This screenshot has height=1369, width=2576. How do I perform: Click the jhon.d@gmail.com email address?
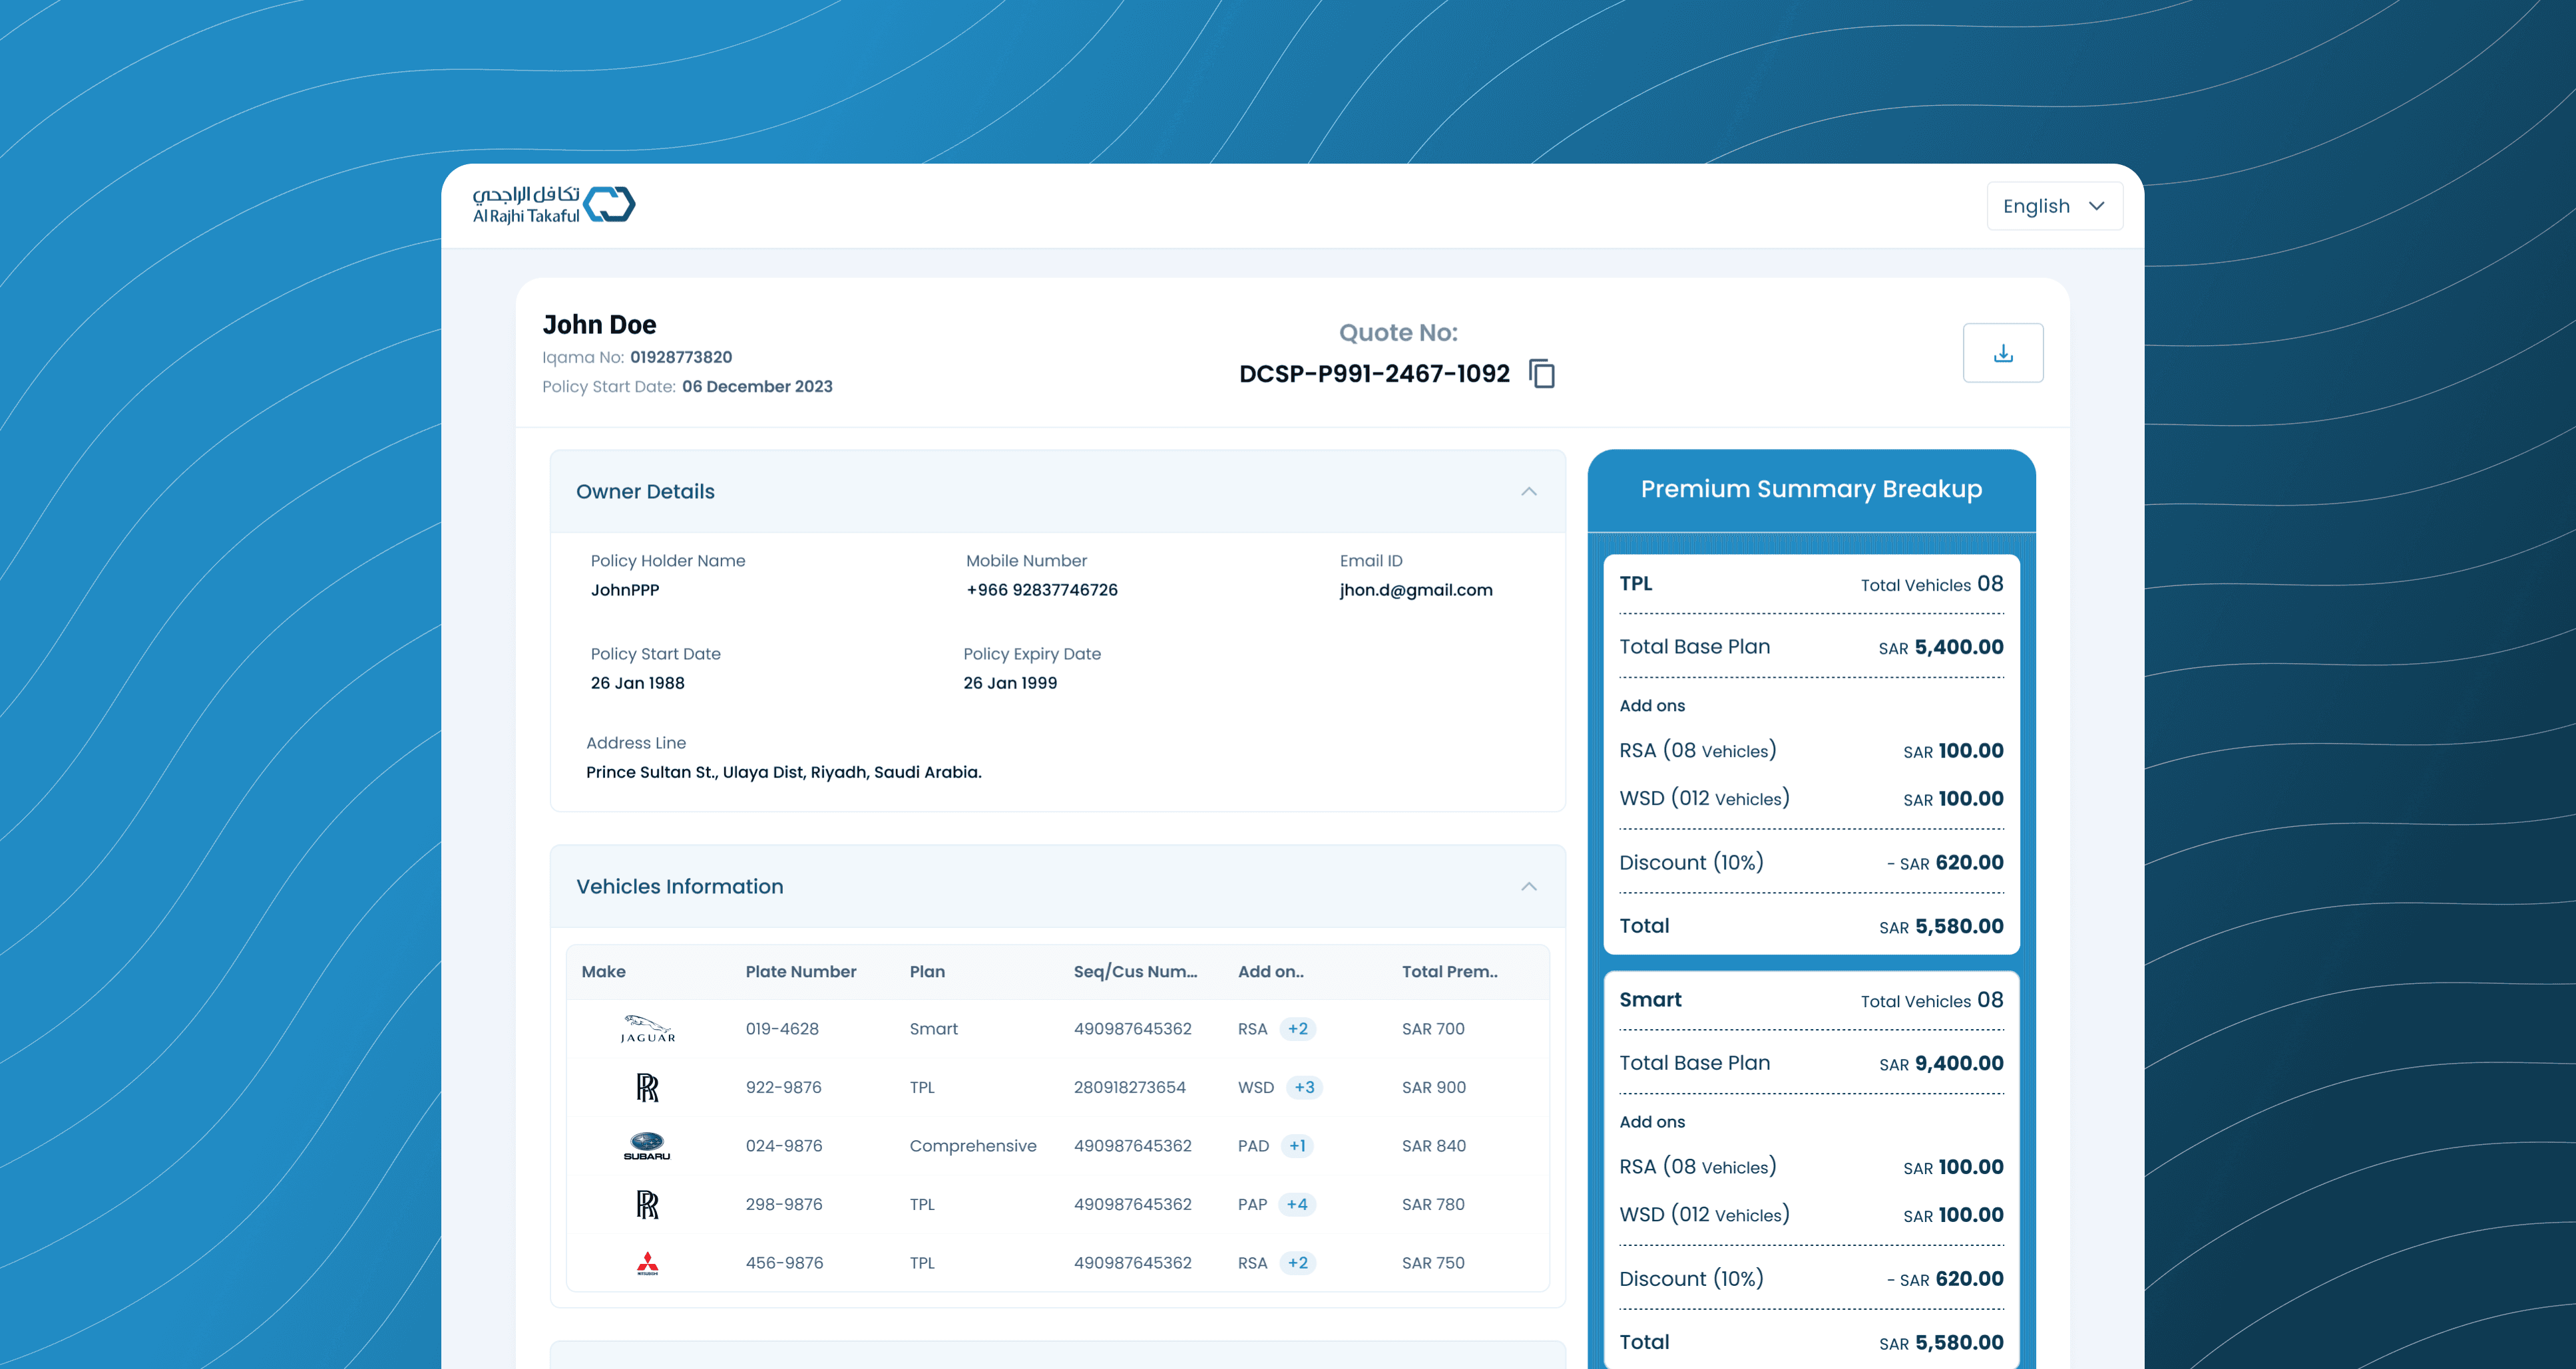tap(1415, 589)
